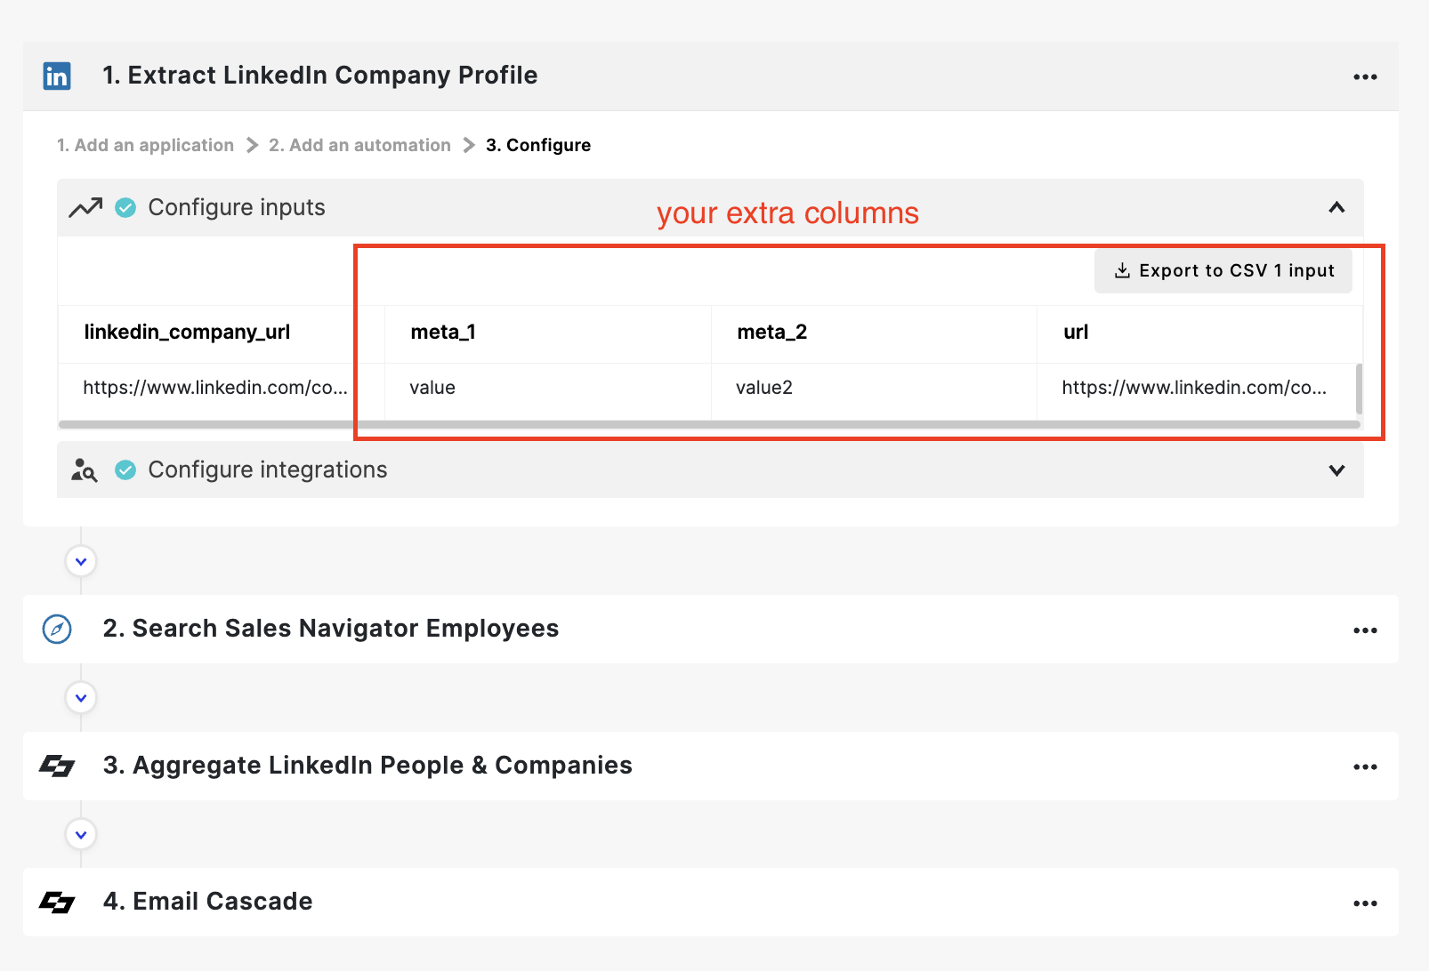Open the Aggregate LinkedIn People & Companies step

click(x=711, y=766)
